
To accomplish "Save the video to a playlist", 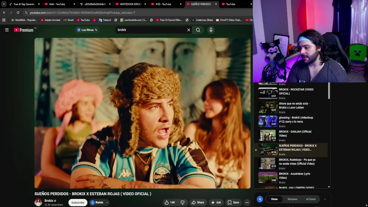I will click(x=233, y=202).
